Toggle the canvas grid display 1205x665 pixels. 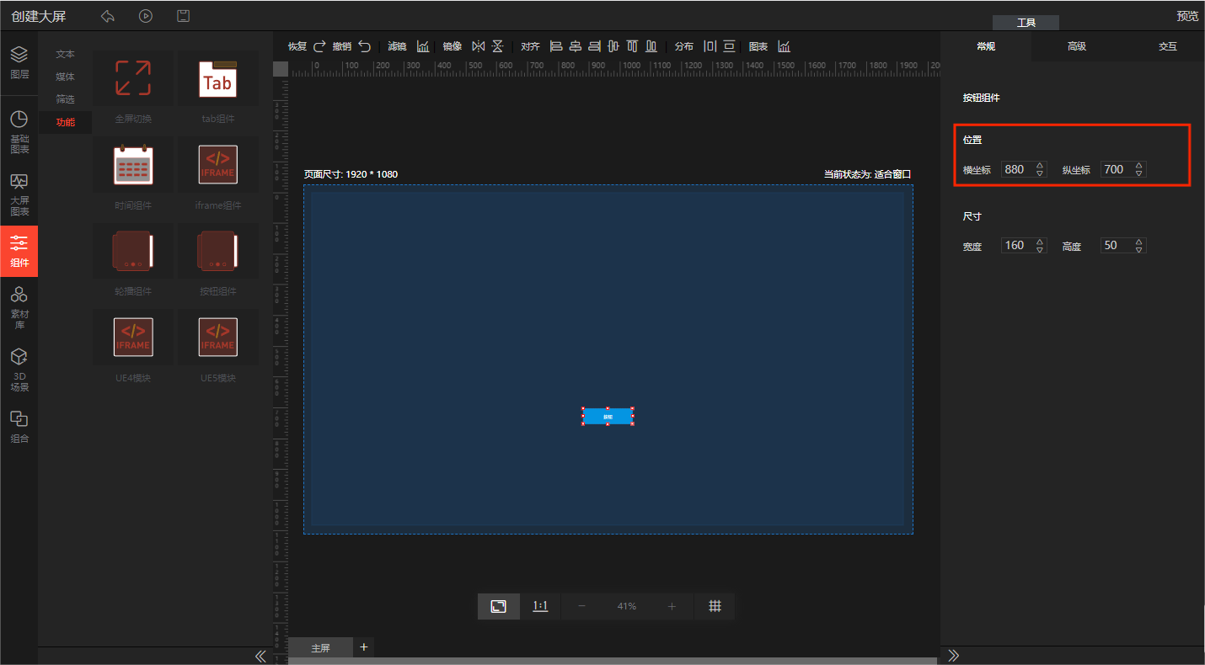[x=715, y=606]
